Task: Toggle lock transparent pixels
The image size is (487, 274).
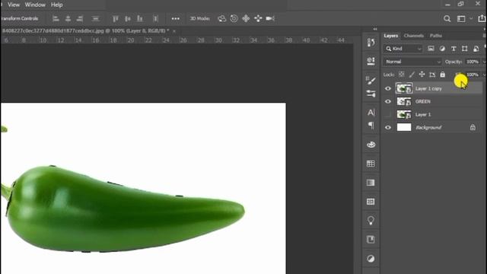Action: click(402, 75)
